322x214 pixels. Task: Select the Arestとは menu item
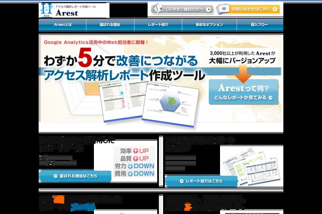pyautogui.click(x=62, y=25)
